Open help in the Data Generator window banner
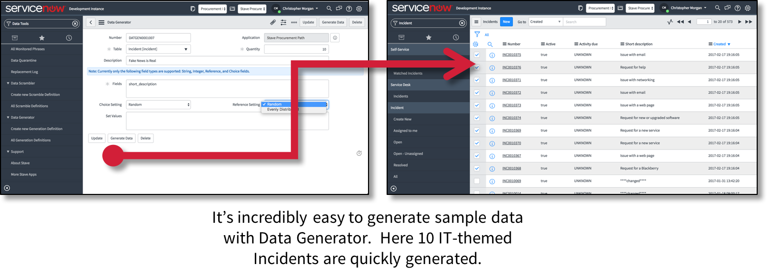Screen dimensions: 767x279 349,8
